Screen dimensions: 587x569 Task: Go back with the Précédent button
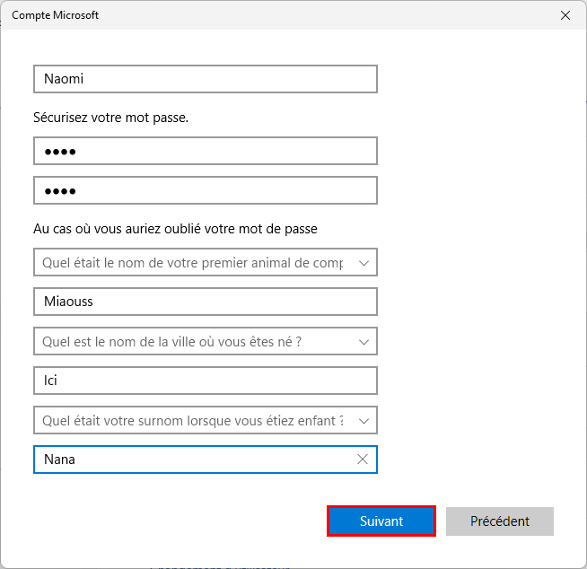tap(499, 521)
